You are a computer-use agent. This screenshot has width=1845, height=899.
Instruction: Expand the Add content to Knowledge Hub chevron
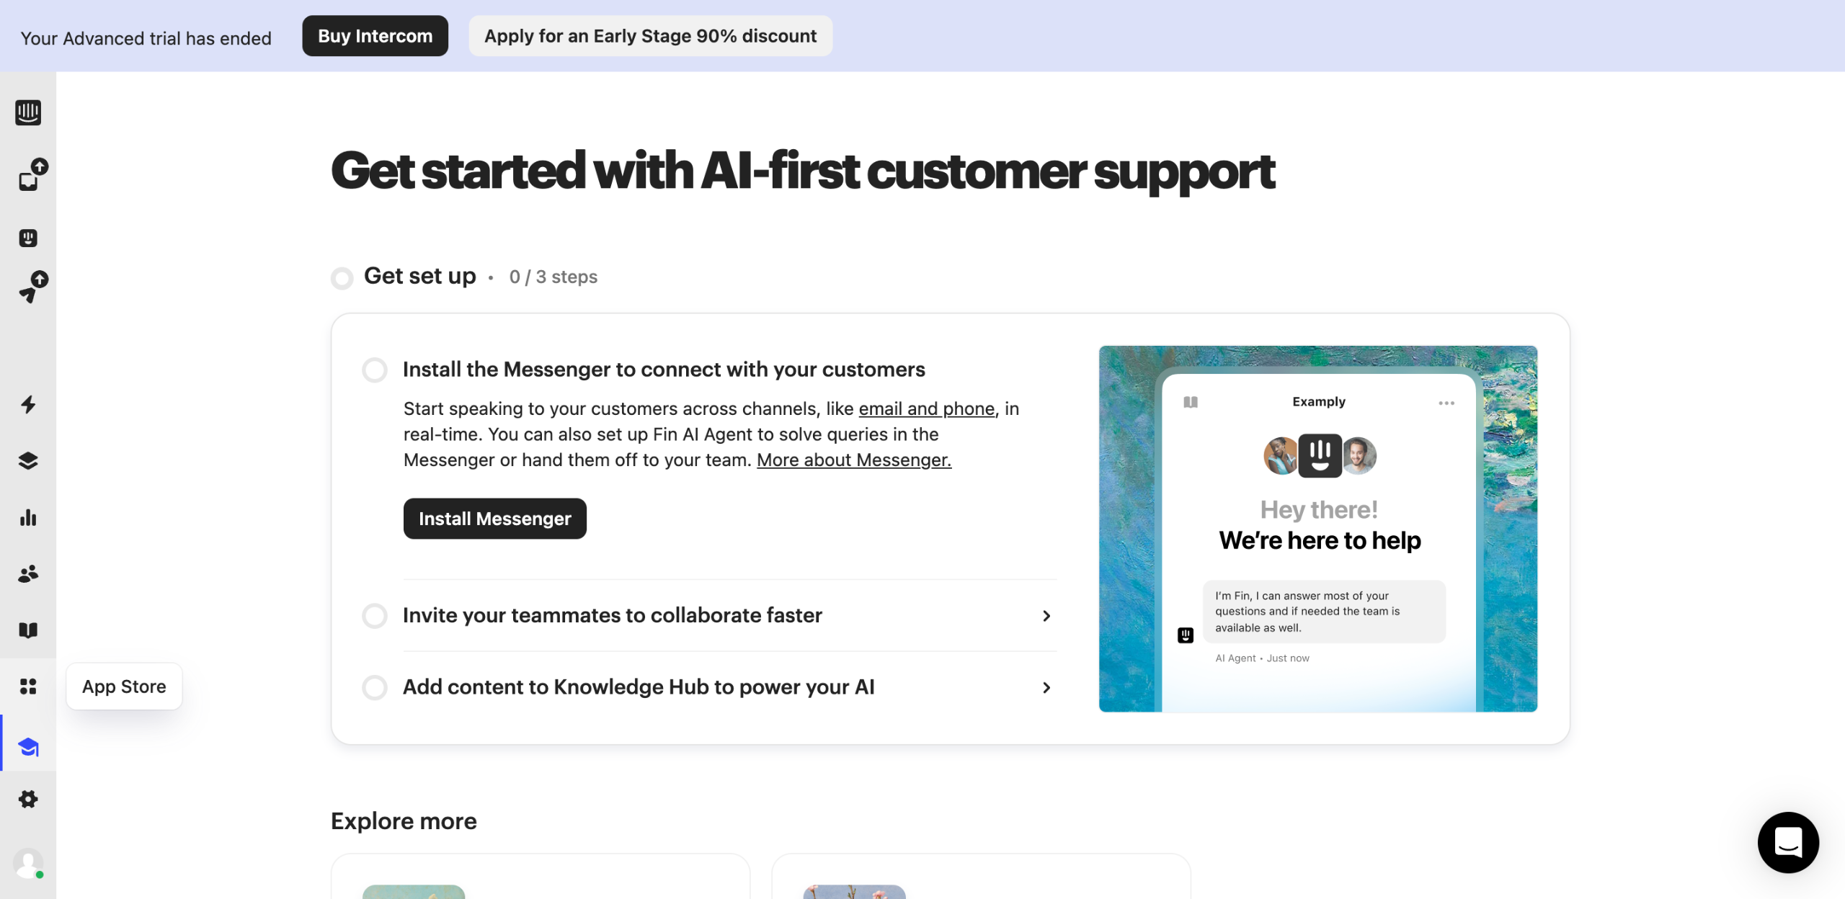1046,688
